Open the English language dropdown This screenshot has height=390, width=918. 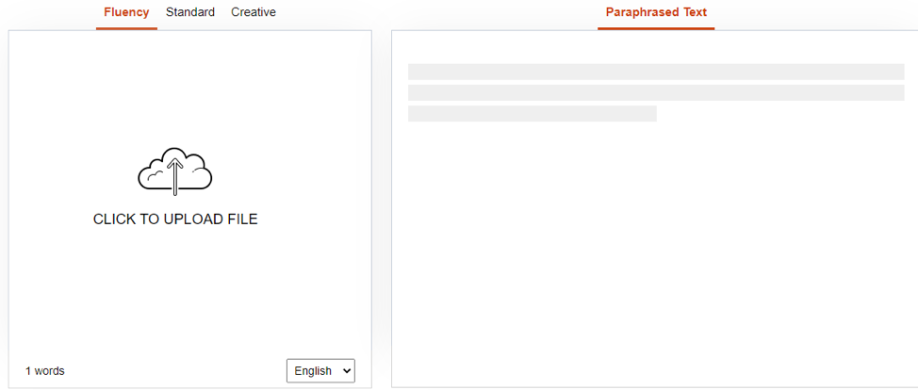[x=320, y=371]
